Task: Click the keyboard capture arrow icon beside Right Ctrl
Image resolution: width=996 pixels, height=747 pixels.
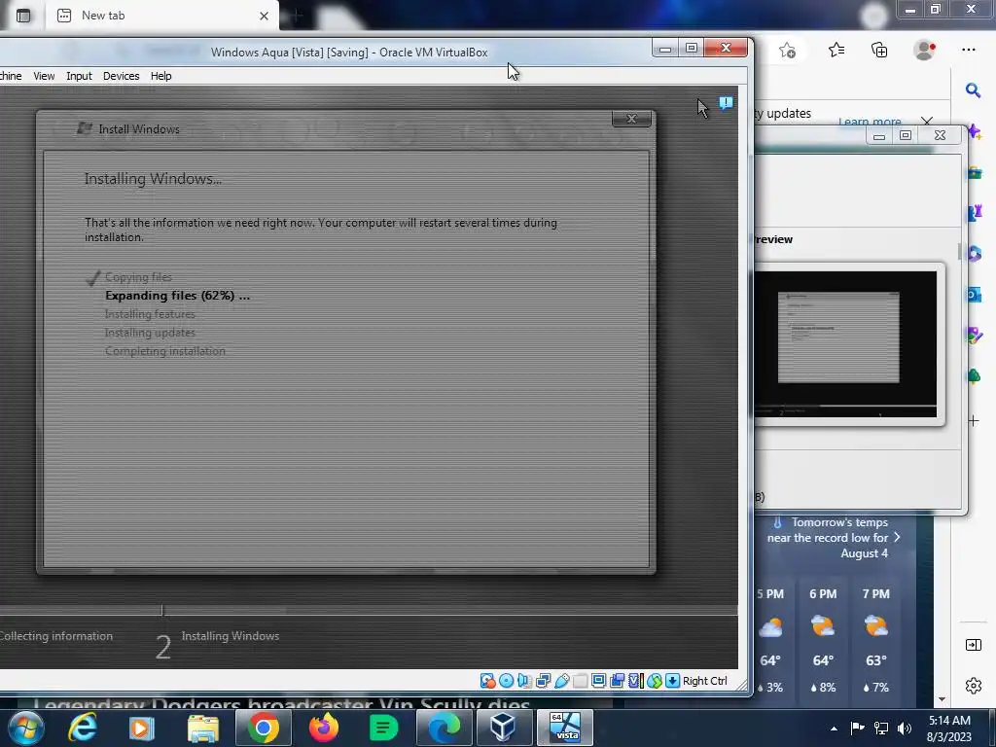Action: click(x=673, y=681)
